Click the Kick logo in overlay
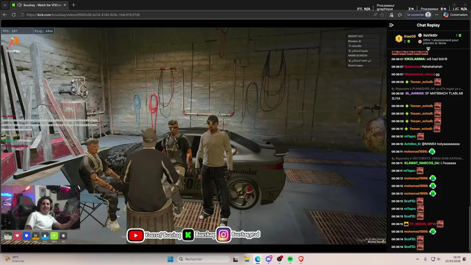471x265 pixels. [x=188, y=235]
